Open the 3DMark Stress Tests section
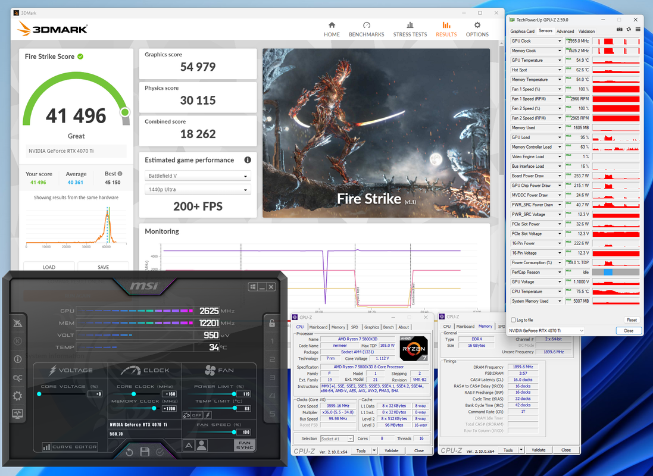 pos(410,29)
